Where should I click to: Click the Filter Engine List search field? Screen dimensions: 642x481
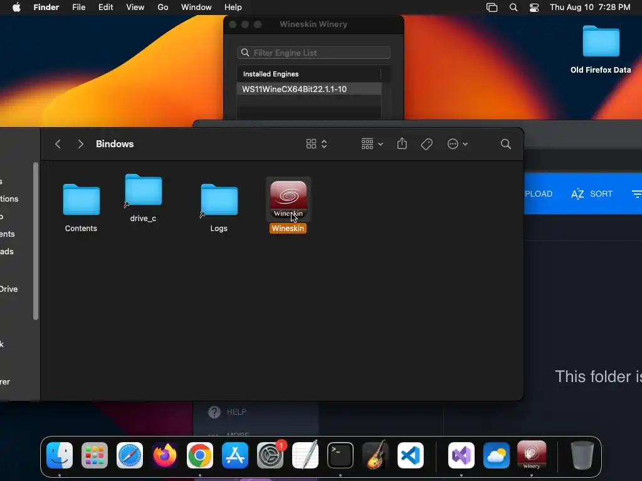(x=313, y=53)
